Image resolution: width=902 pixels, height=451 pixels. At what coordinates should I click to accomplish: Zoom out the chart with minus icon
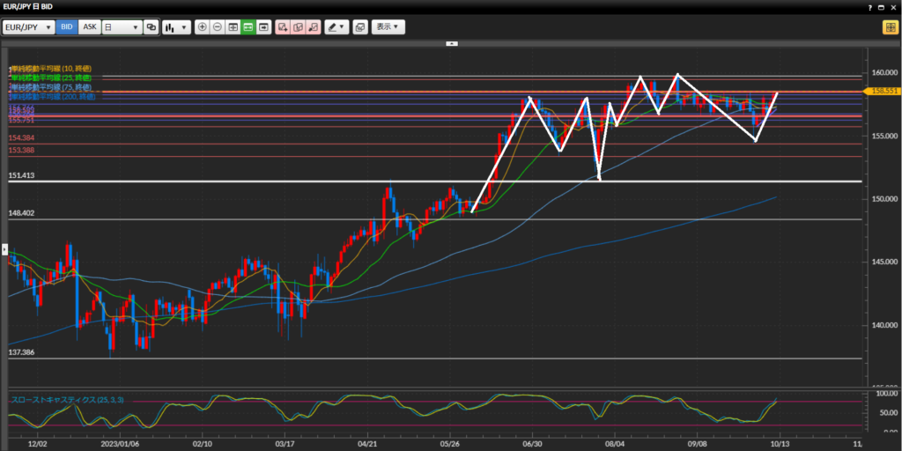tap(218, 27)
